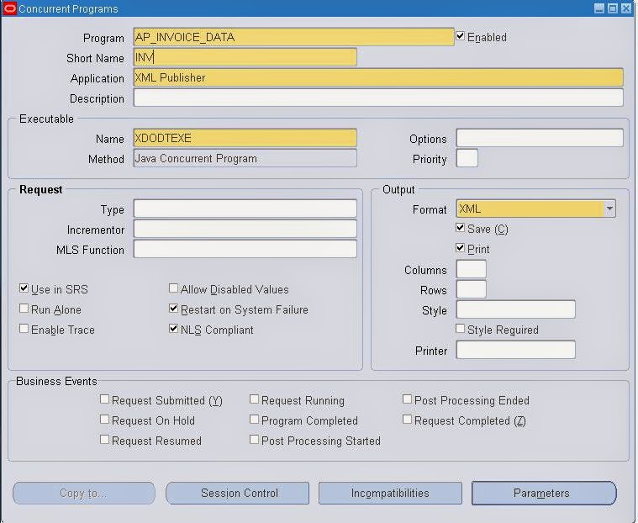Toggle the NLS Compliant checkbox
The height and width of the screenshot is (523, 638).
point(173,329)
